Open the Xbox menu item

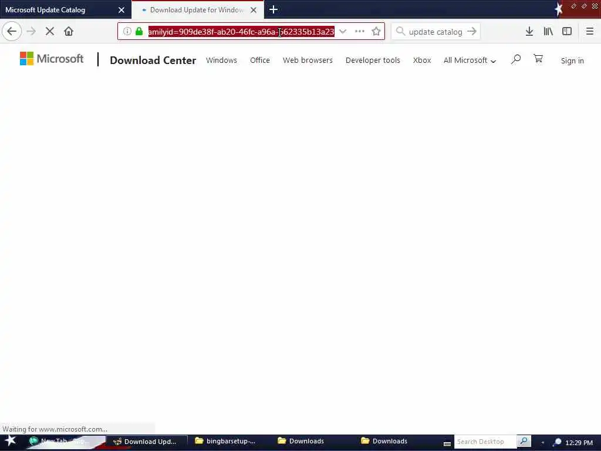point(422,60)
